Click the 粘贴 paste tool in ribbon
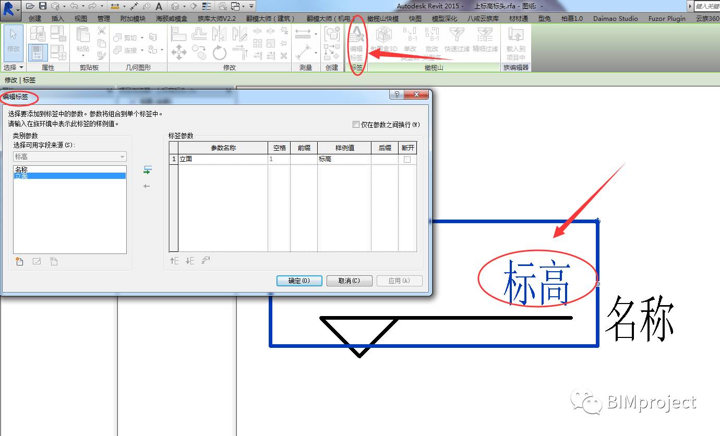Screen dimensions: 720x436 click(83, 41)
